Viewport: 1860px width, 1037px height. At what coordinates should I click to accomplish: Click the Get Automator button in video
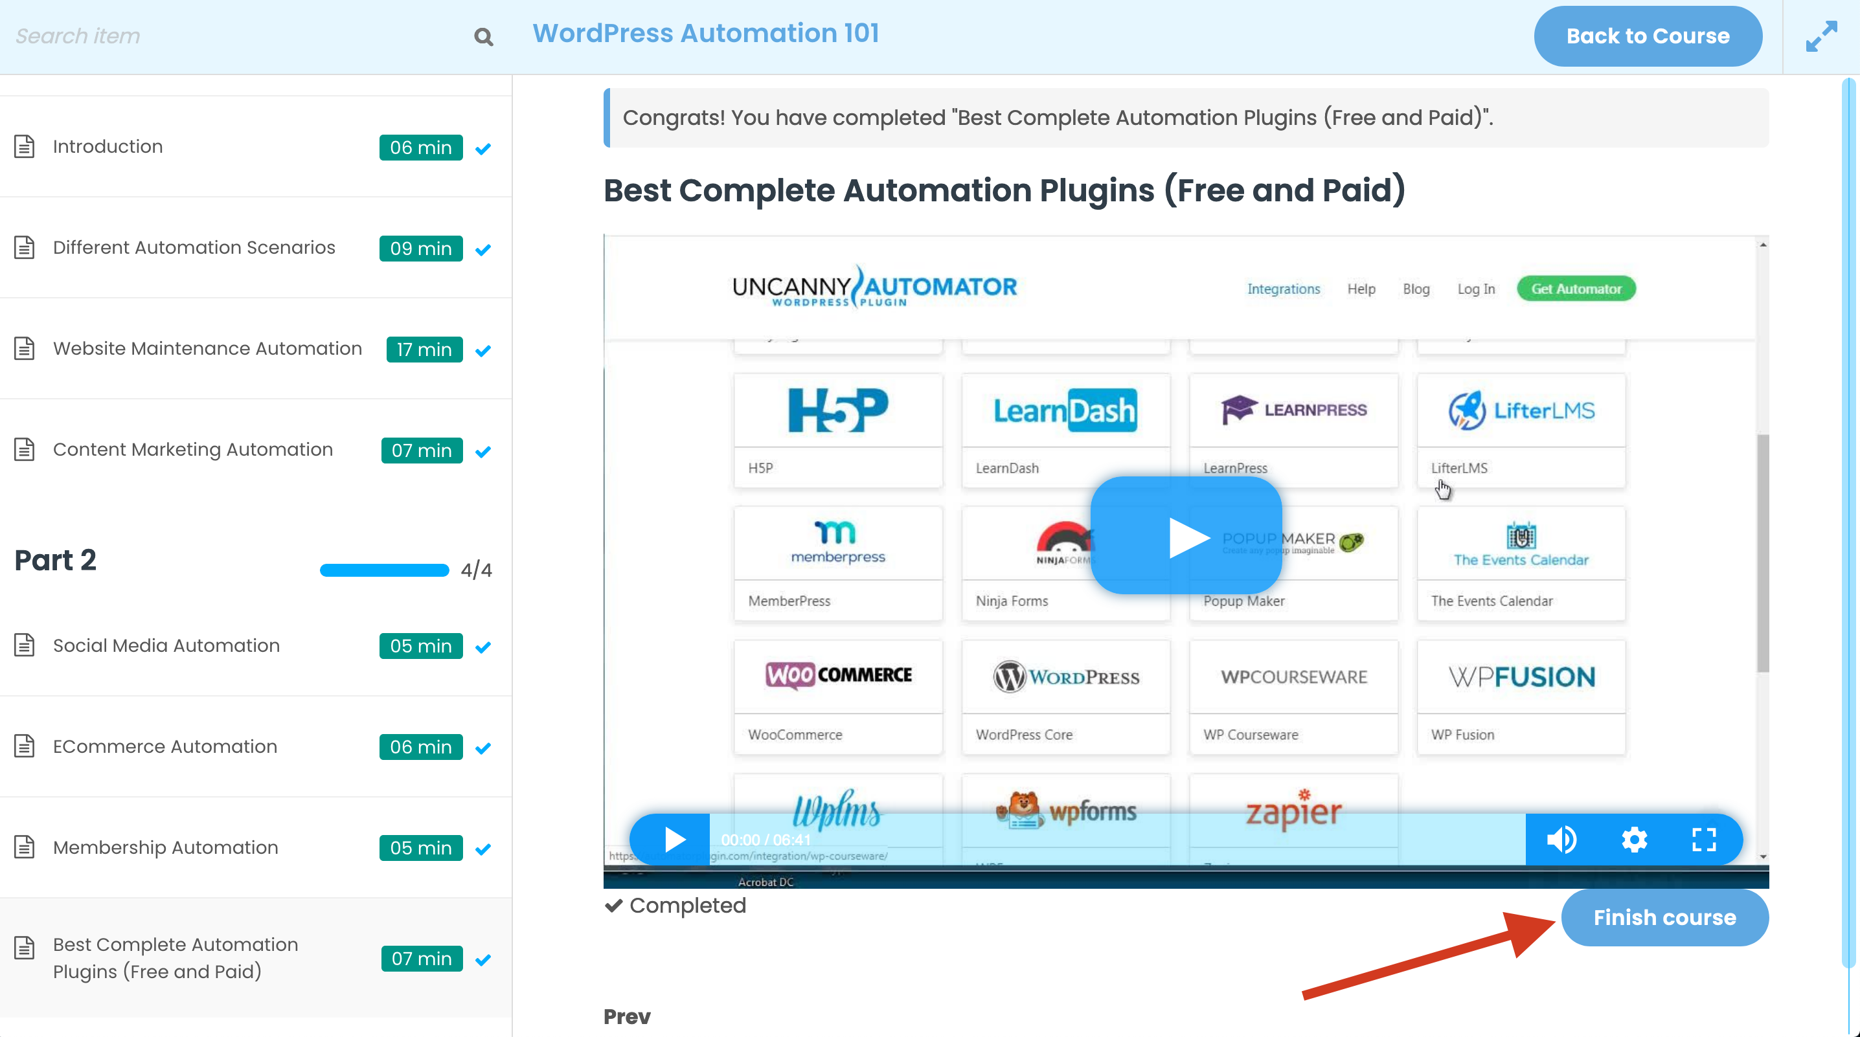pos(1576,289)
